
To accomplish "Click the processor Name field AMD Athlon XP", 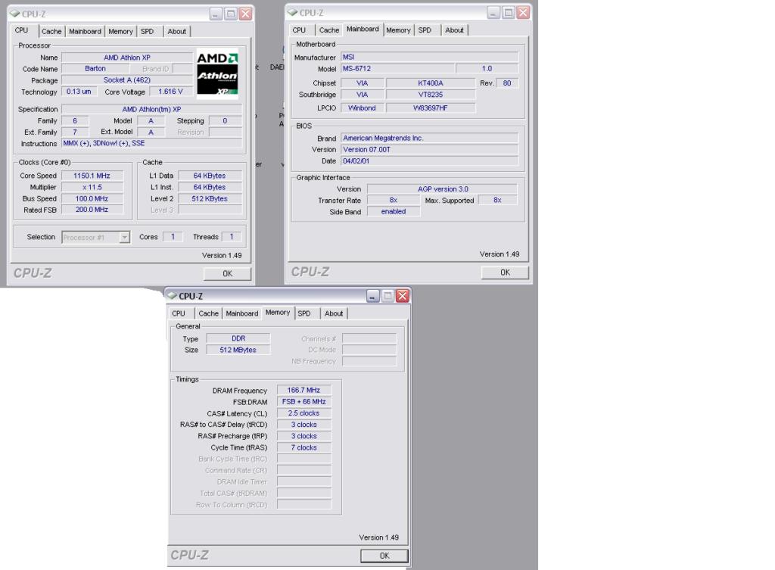I will coord(127,58).
